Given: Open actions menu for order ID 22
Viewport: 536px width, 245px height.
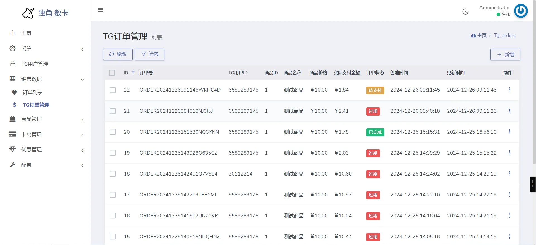Looking at the screenshot, I should click(509, 90).
